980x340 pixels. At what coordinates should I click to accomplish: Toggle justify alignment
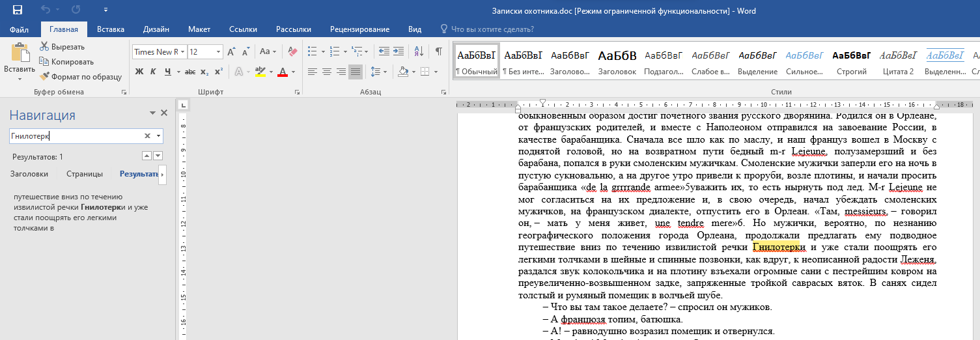[x=356, y=72]
